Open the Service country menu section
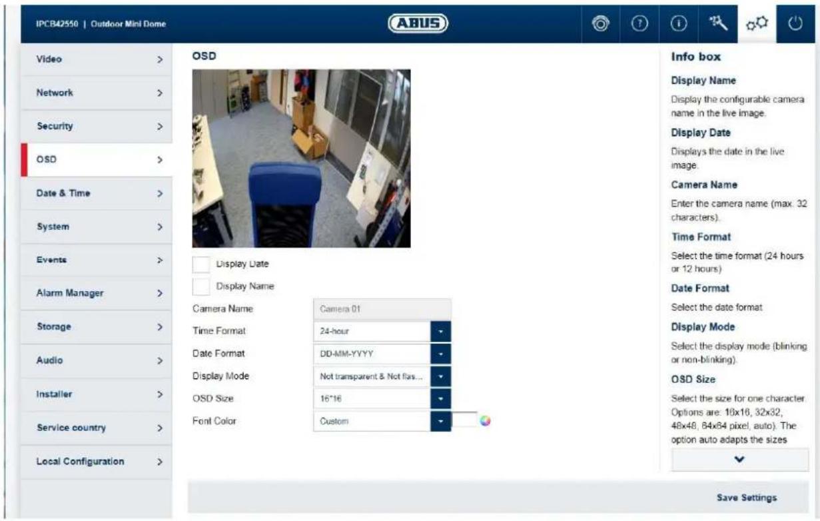Viewport: 820px width, 521px height. point(97,428)
